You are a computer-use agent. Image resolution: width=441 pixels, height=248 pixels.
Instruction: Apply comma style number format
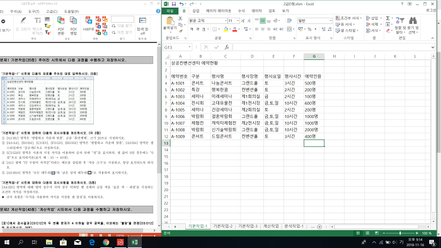pyautogui.click(x=315, y=29)
